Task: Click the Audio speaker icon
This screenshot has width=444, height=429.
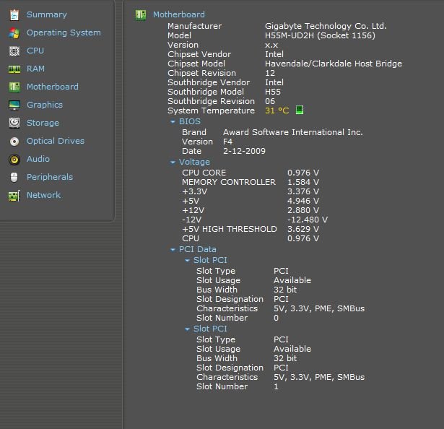Action: [x=14, y=159]
